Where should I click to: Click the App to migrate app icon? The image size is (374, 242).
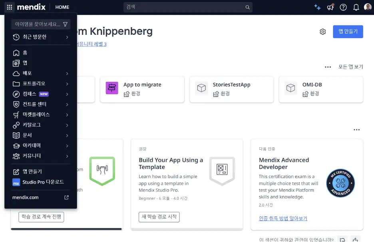coord(112,88)
